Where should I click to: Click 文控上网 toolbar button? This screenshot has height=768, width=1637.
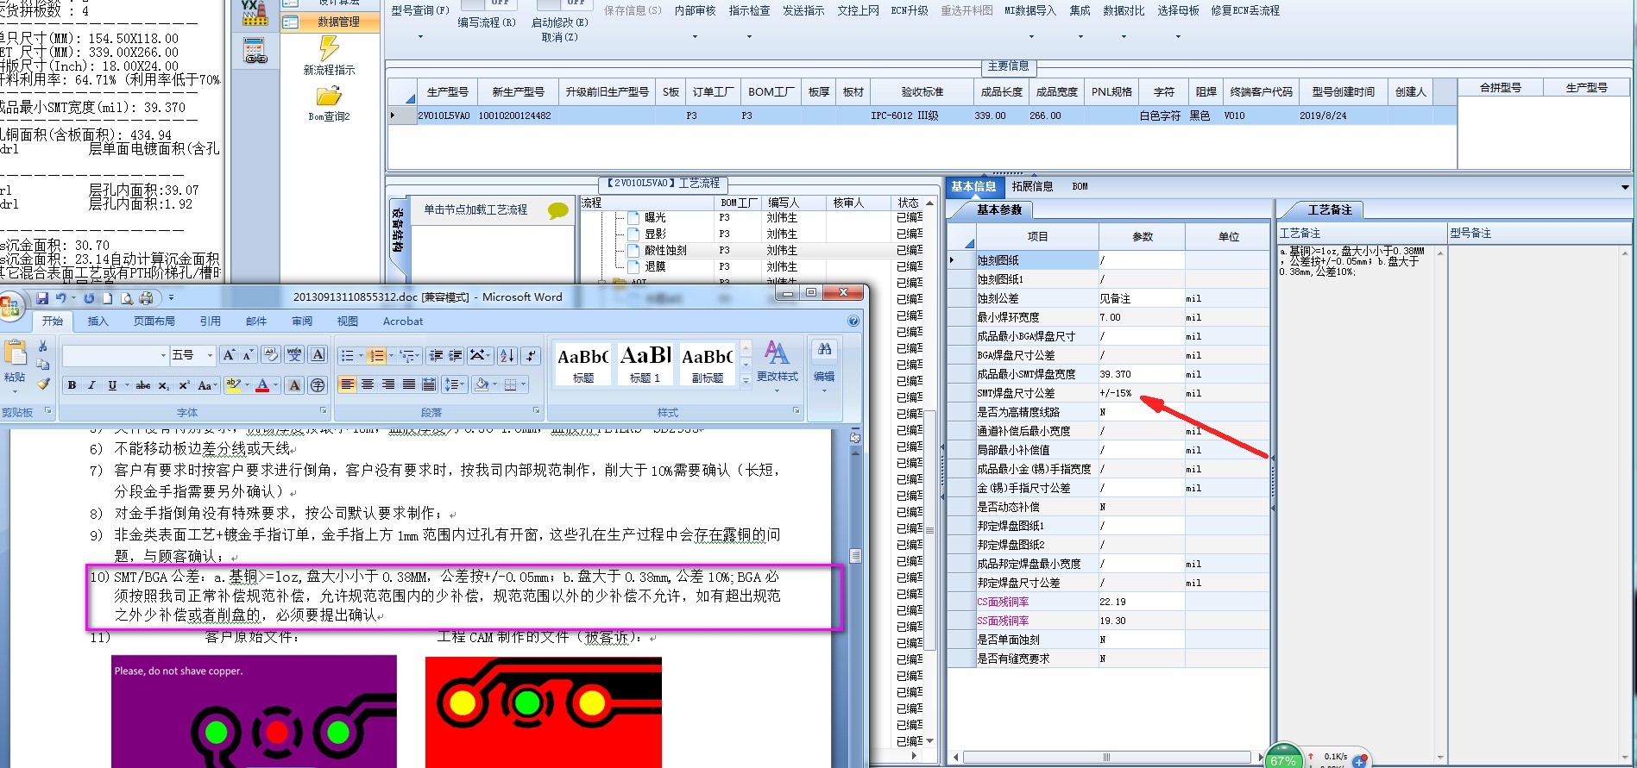point(858,10)
